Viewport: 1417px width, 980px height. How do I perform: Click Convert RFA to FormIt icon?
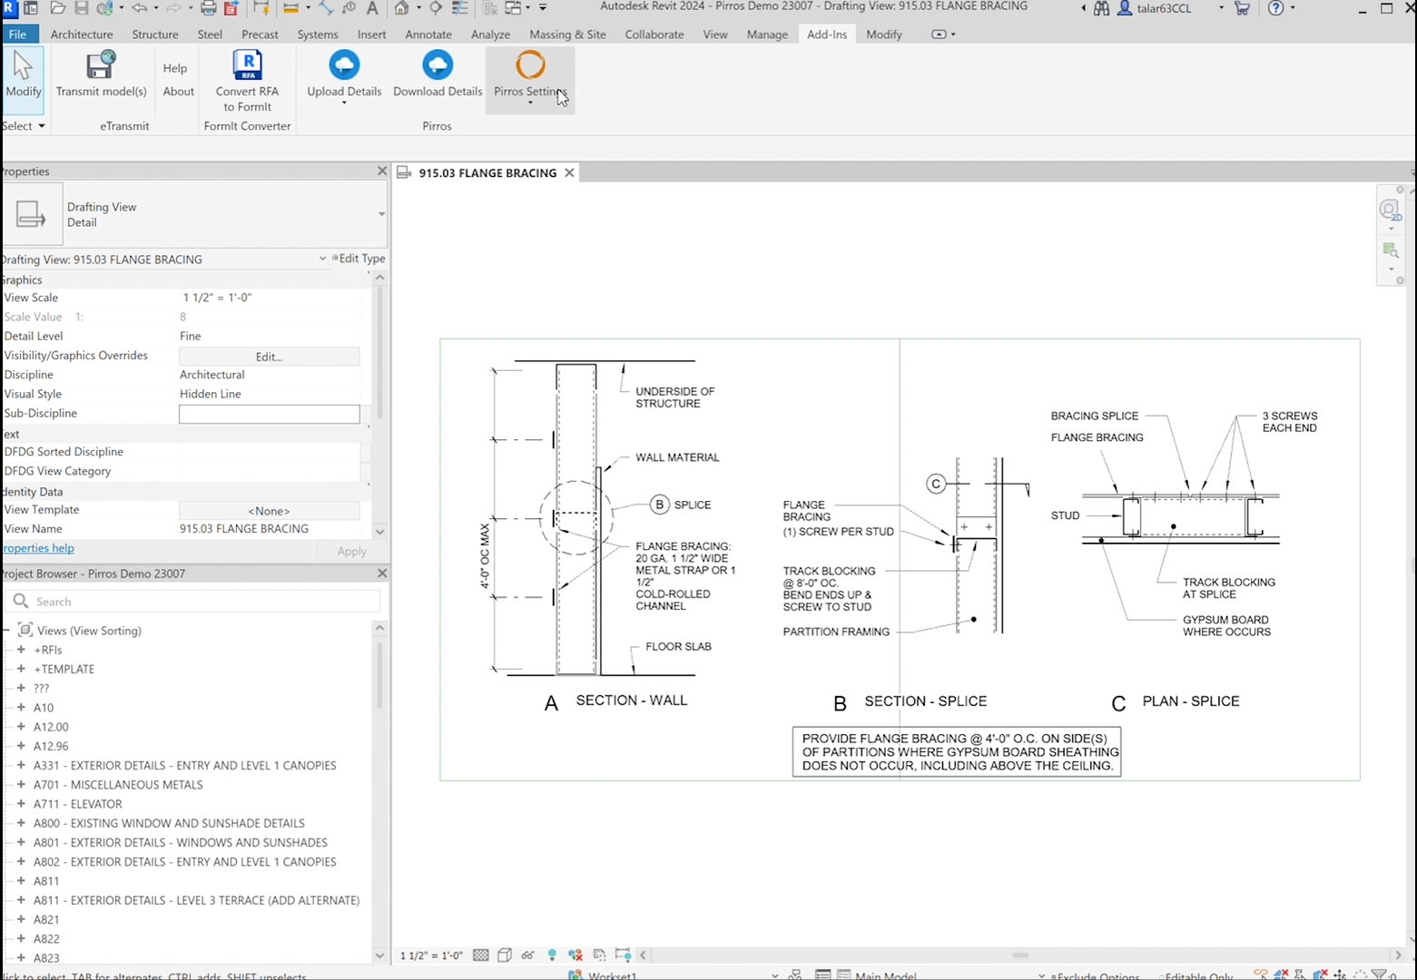247,66
